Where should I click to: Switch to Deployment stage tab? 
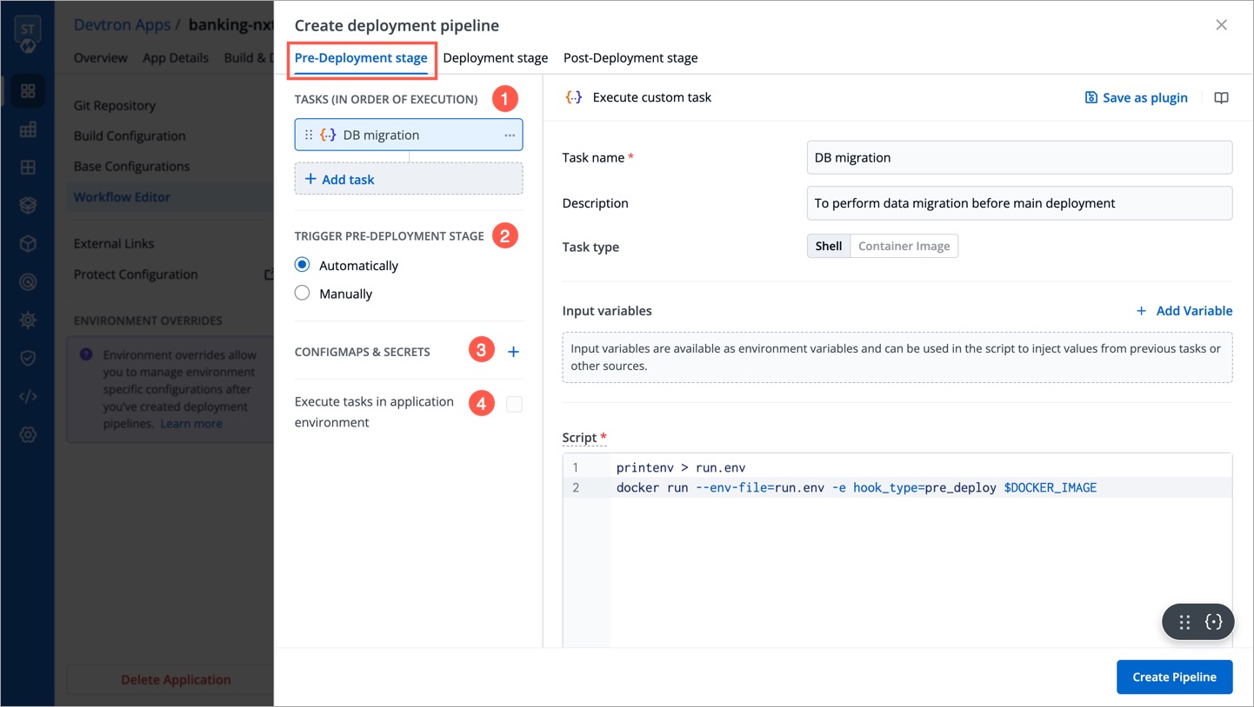495,58
